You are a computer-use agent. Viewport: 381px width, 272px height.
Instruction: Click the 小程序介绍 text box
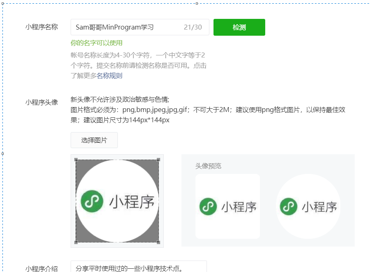pos(138,267)
